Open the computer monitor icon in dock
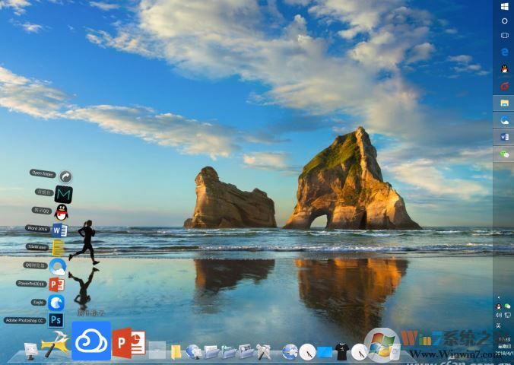Image resolution: width=514 pixels, height=365 pixels. tap(31, 351)
